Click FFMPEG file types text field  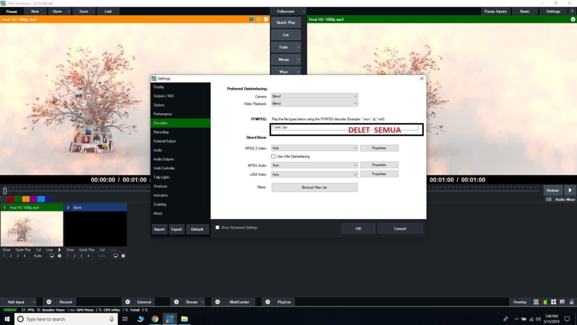coord(345,128)
